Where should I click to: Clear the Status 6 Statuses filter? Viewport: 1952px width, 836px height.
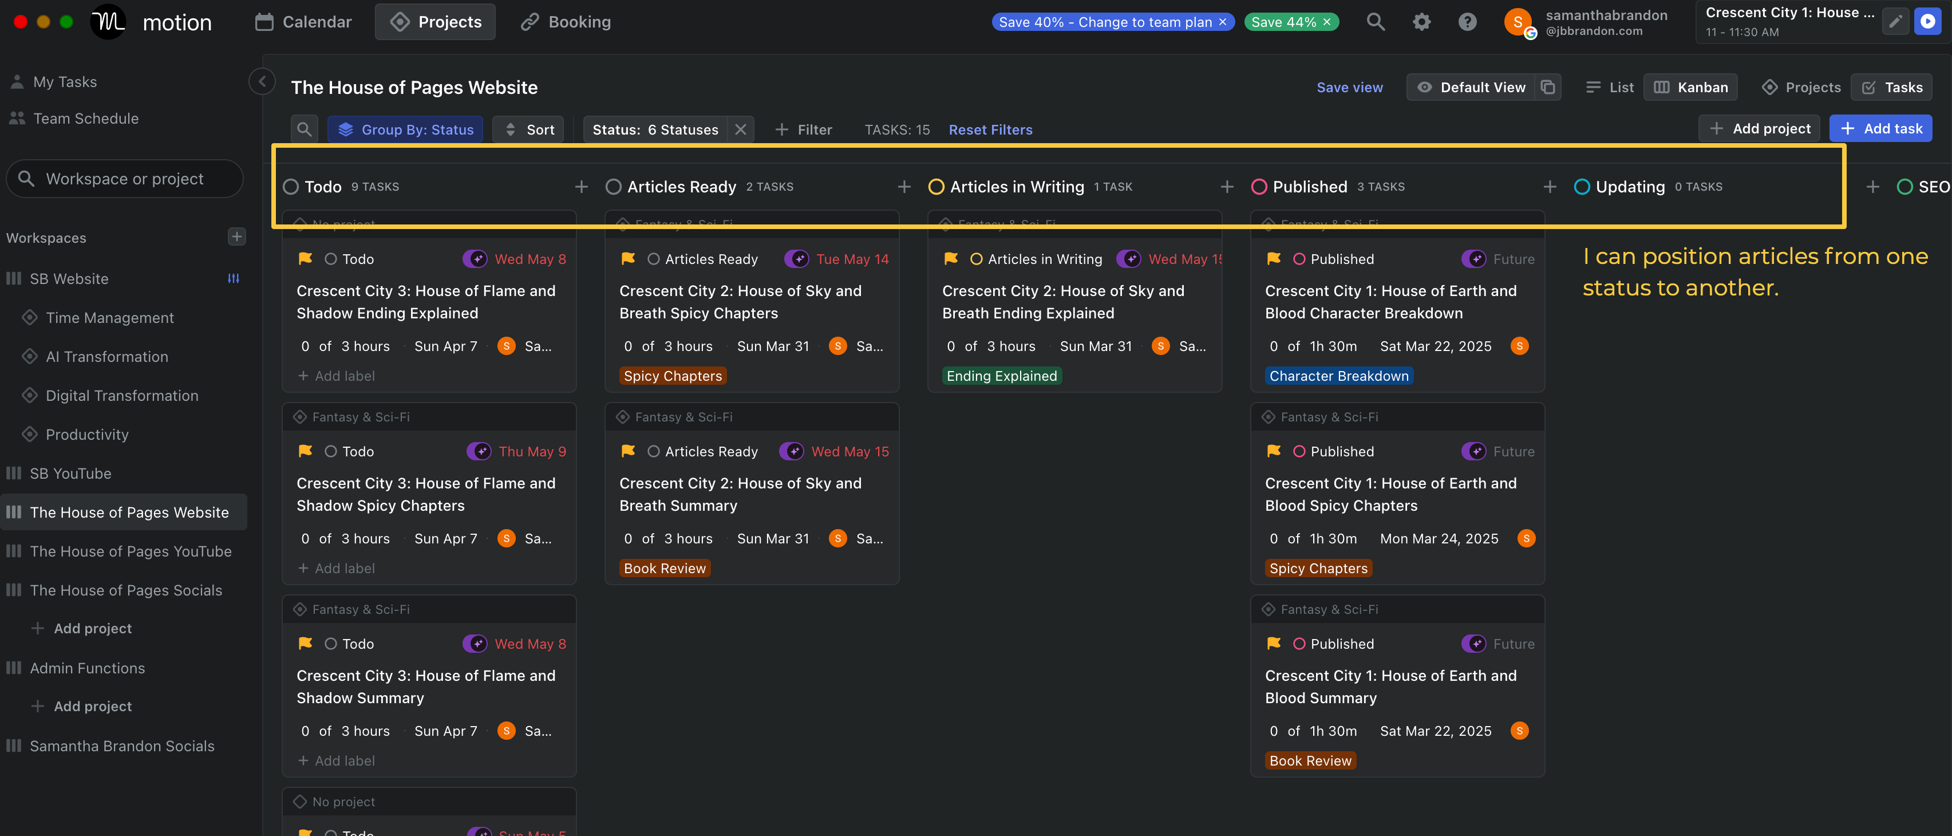740,129
